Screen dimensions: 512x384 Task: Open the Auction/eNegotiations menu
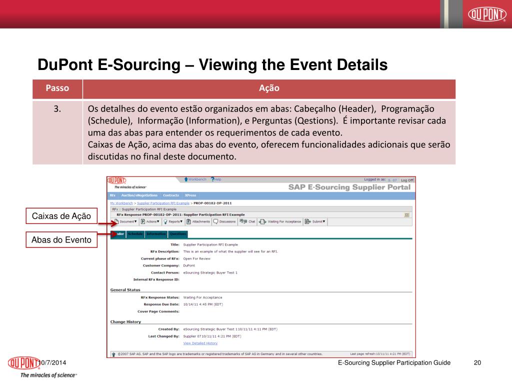tap(139, 195)
